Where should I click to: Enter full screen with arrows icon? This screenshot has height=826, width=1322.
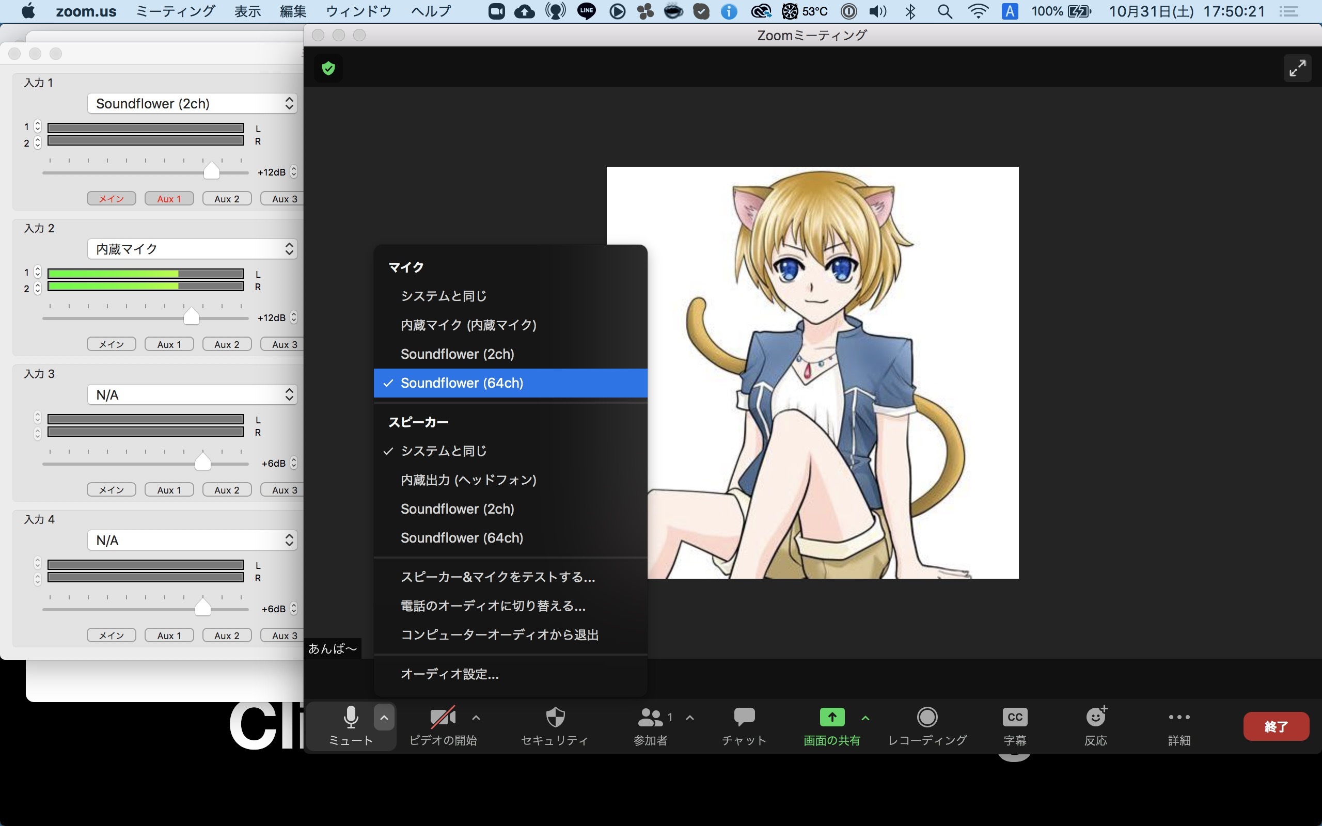click(x=1297, y=68)
